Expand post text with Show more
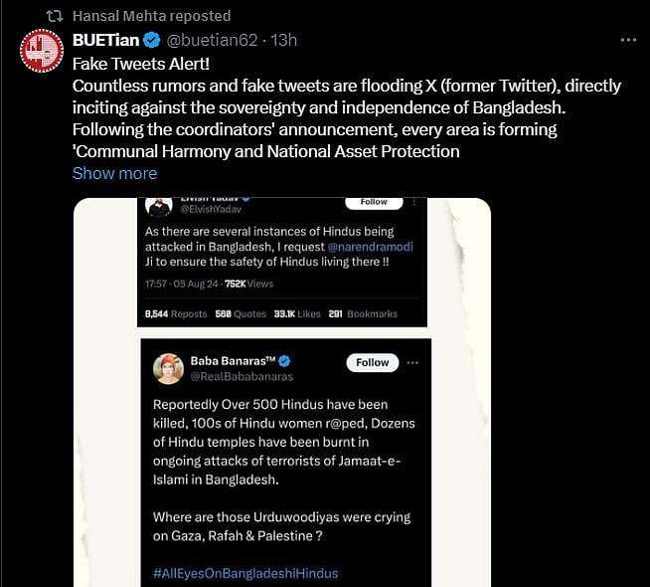This screenshot has height=587, width=650. pos(114,173)
